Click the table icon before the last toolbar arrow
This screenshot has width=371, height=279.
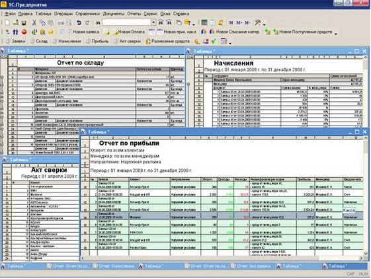[224, 41]
